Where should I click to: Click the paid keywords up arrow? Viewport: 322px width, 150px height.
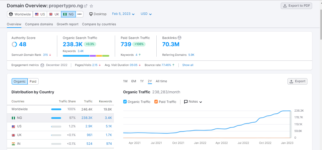tap(140, 55)
